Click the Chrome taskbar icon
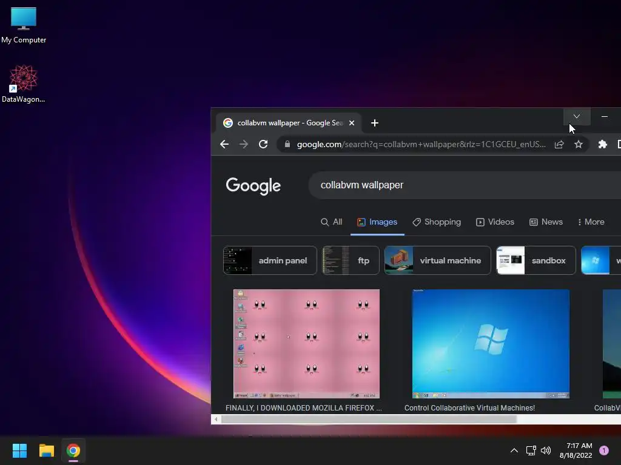The height and width of the screenshot is (465, 621). click(73, 450)
